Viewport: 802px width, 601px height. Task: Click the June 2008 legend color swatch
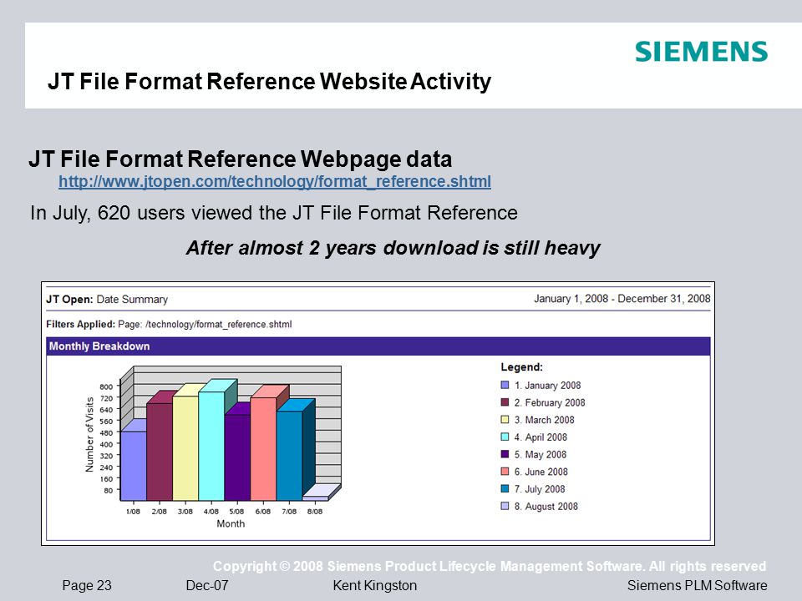point(505,471)
